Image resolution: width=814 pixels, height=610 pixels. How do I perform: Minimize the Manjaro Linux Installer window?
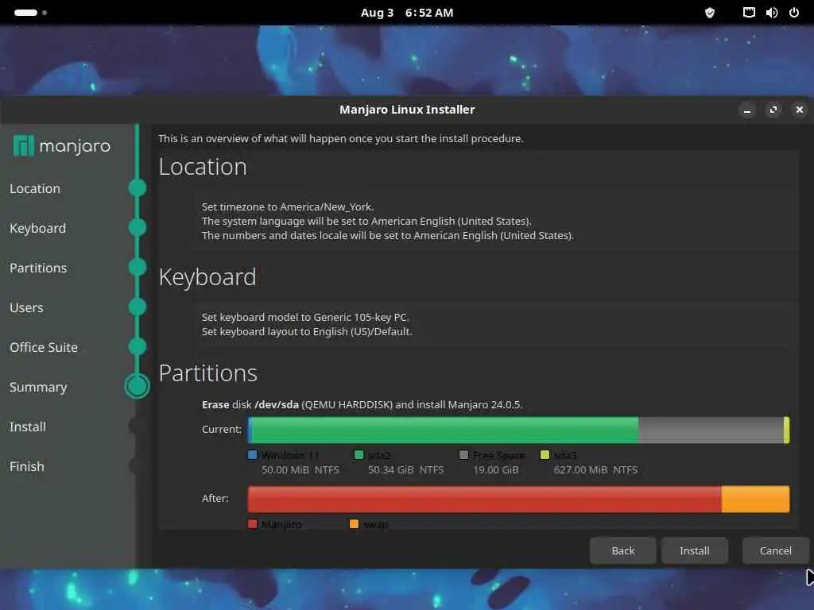pyautogui.click(x=747, y=110)
